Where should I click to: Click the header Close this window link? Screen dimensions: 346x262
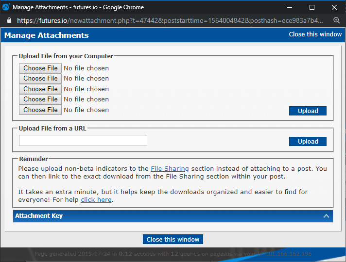[315, 34]
